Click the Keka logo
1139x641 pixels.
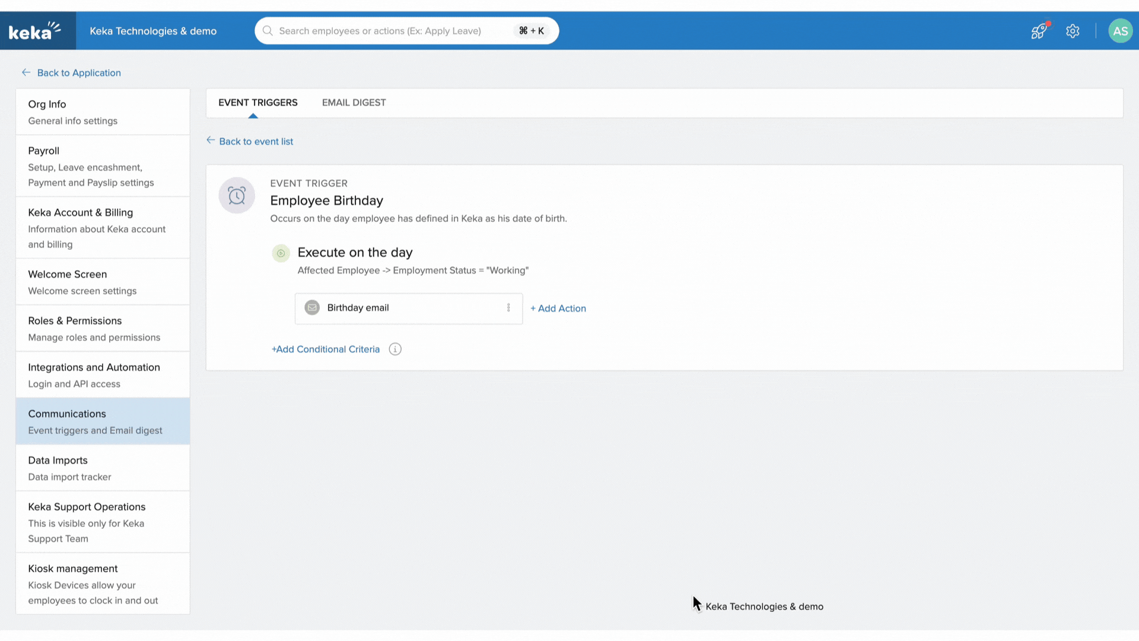(34, 30)
